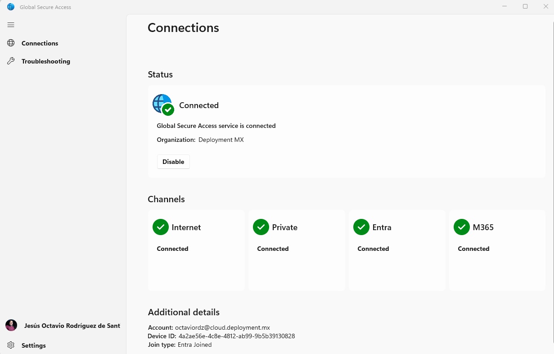Viewport: 554px width, 354px height.
Task: Click the Device ID value
Action: click(x=237, y=336)
